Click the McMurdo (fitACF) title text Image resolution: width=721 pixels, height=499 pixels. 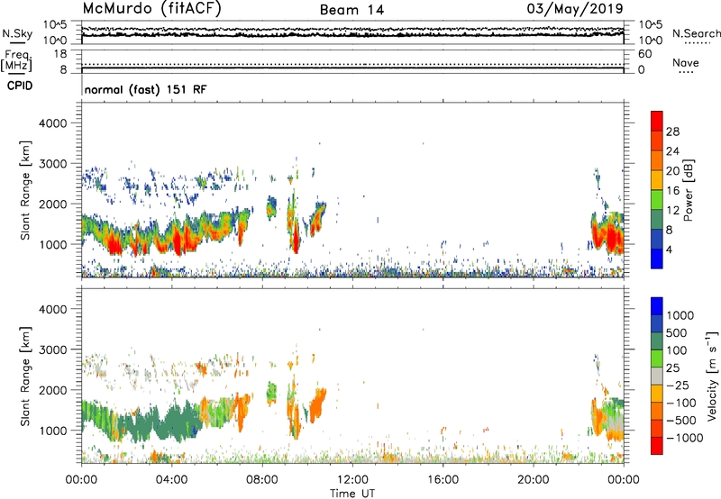pos(151,9)
